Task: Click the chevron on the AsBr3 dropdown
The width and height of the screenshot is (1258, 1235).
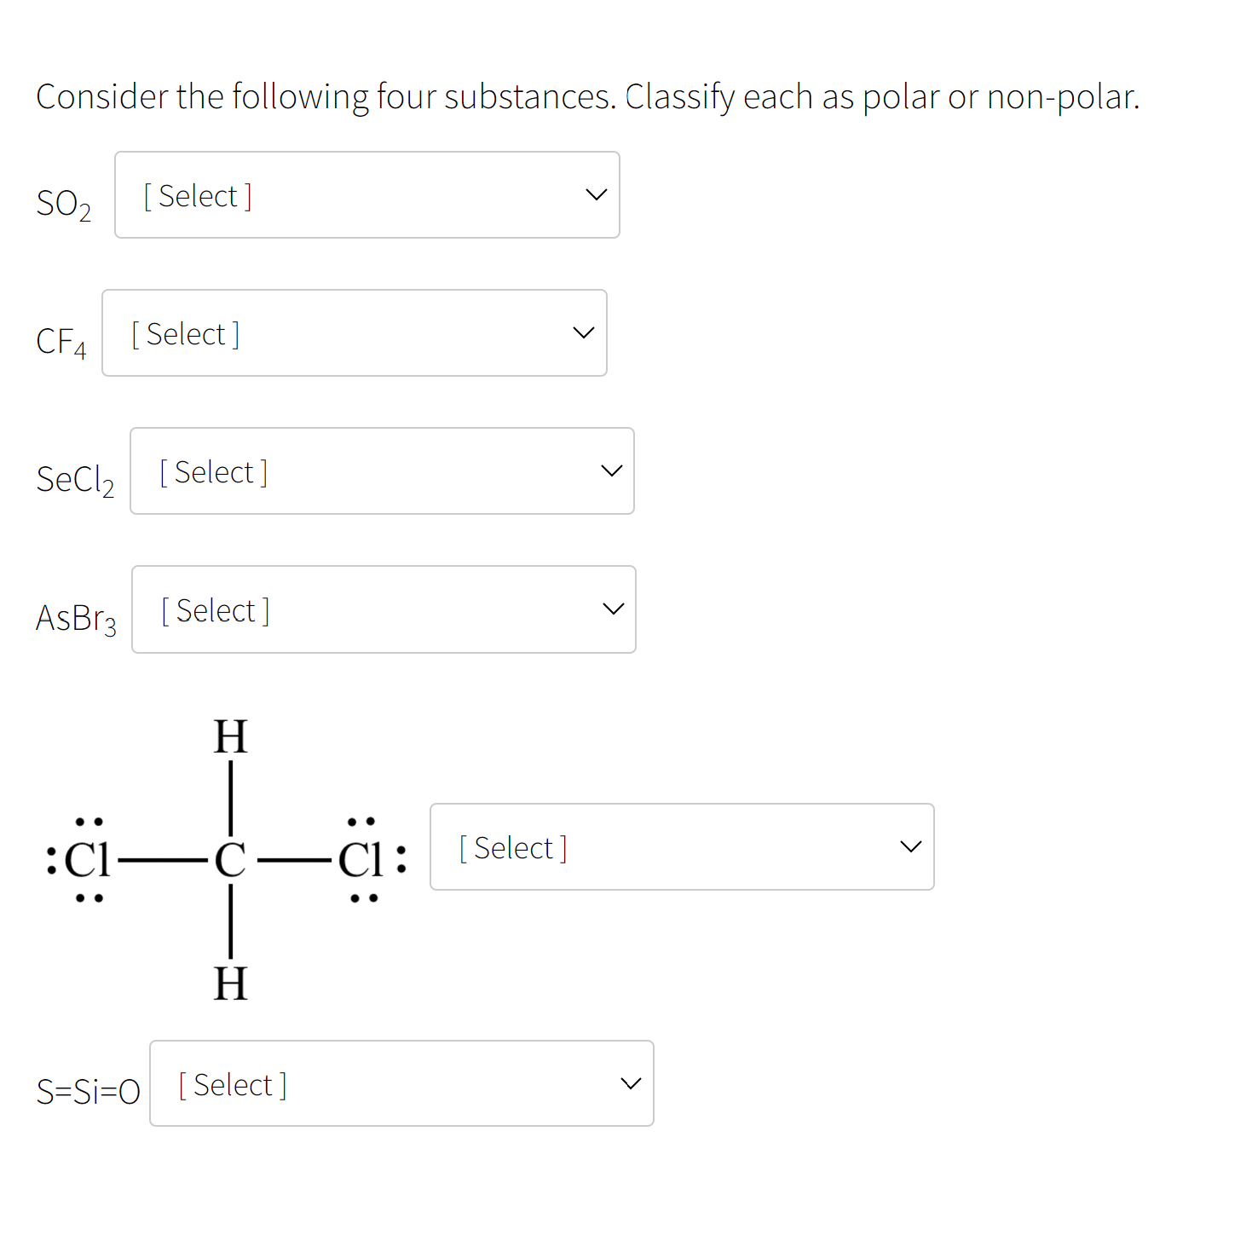Action: [612, 609]
